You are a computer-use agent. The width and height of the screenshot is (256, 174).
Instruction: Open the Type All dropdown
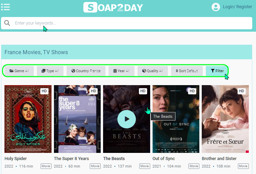coord(50,71)
